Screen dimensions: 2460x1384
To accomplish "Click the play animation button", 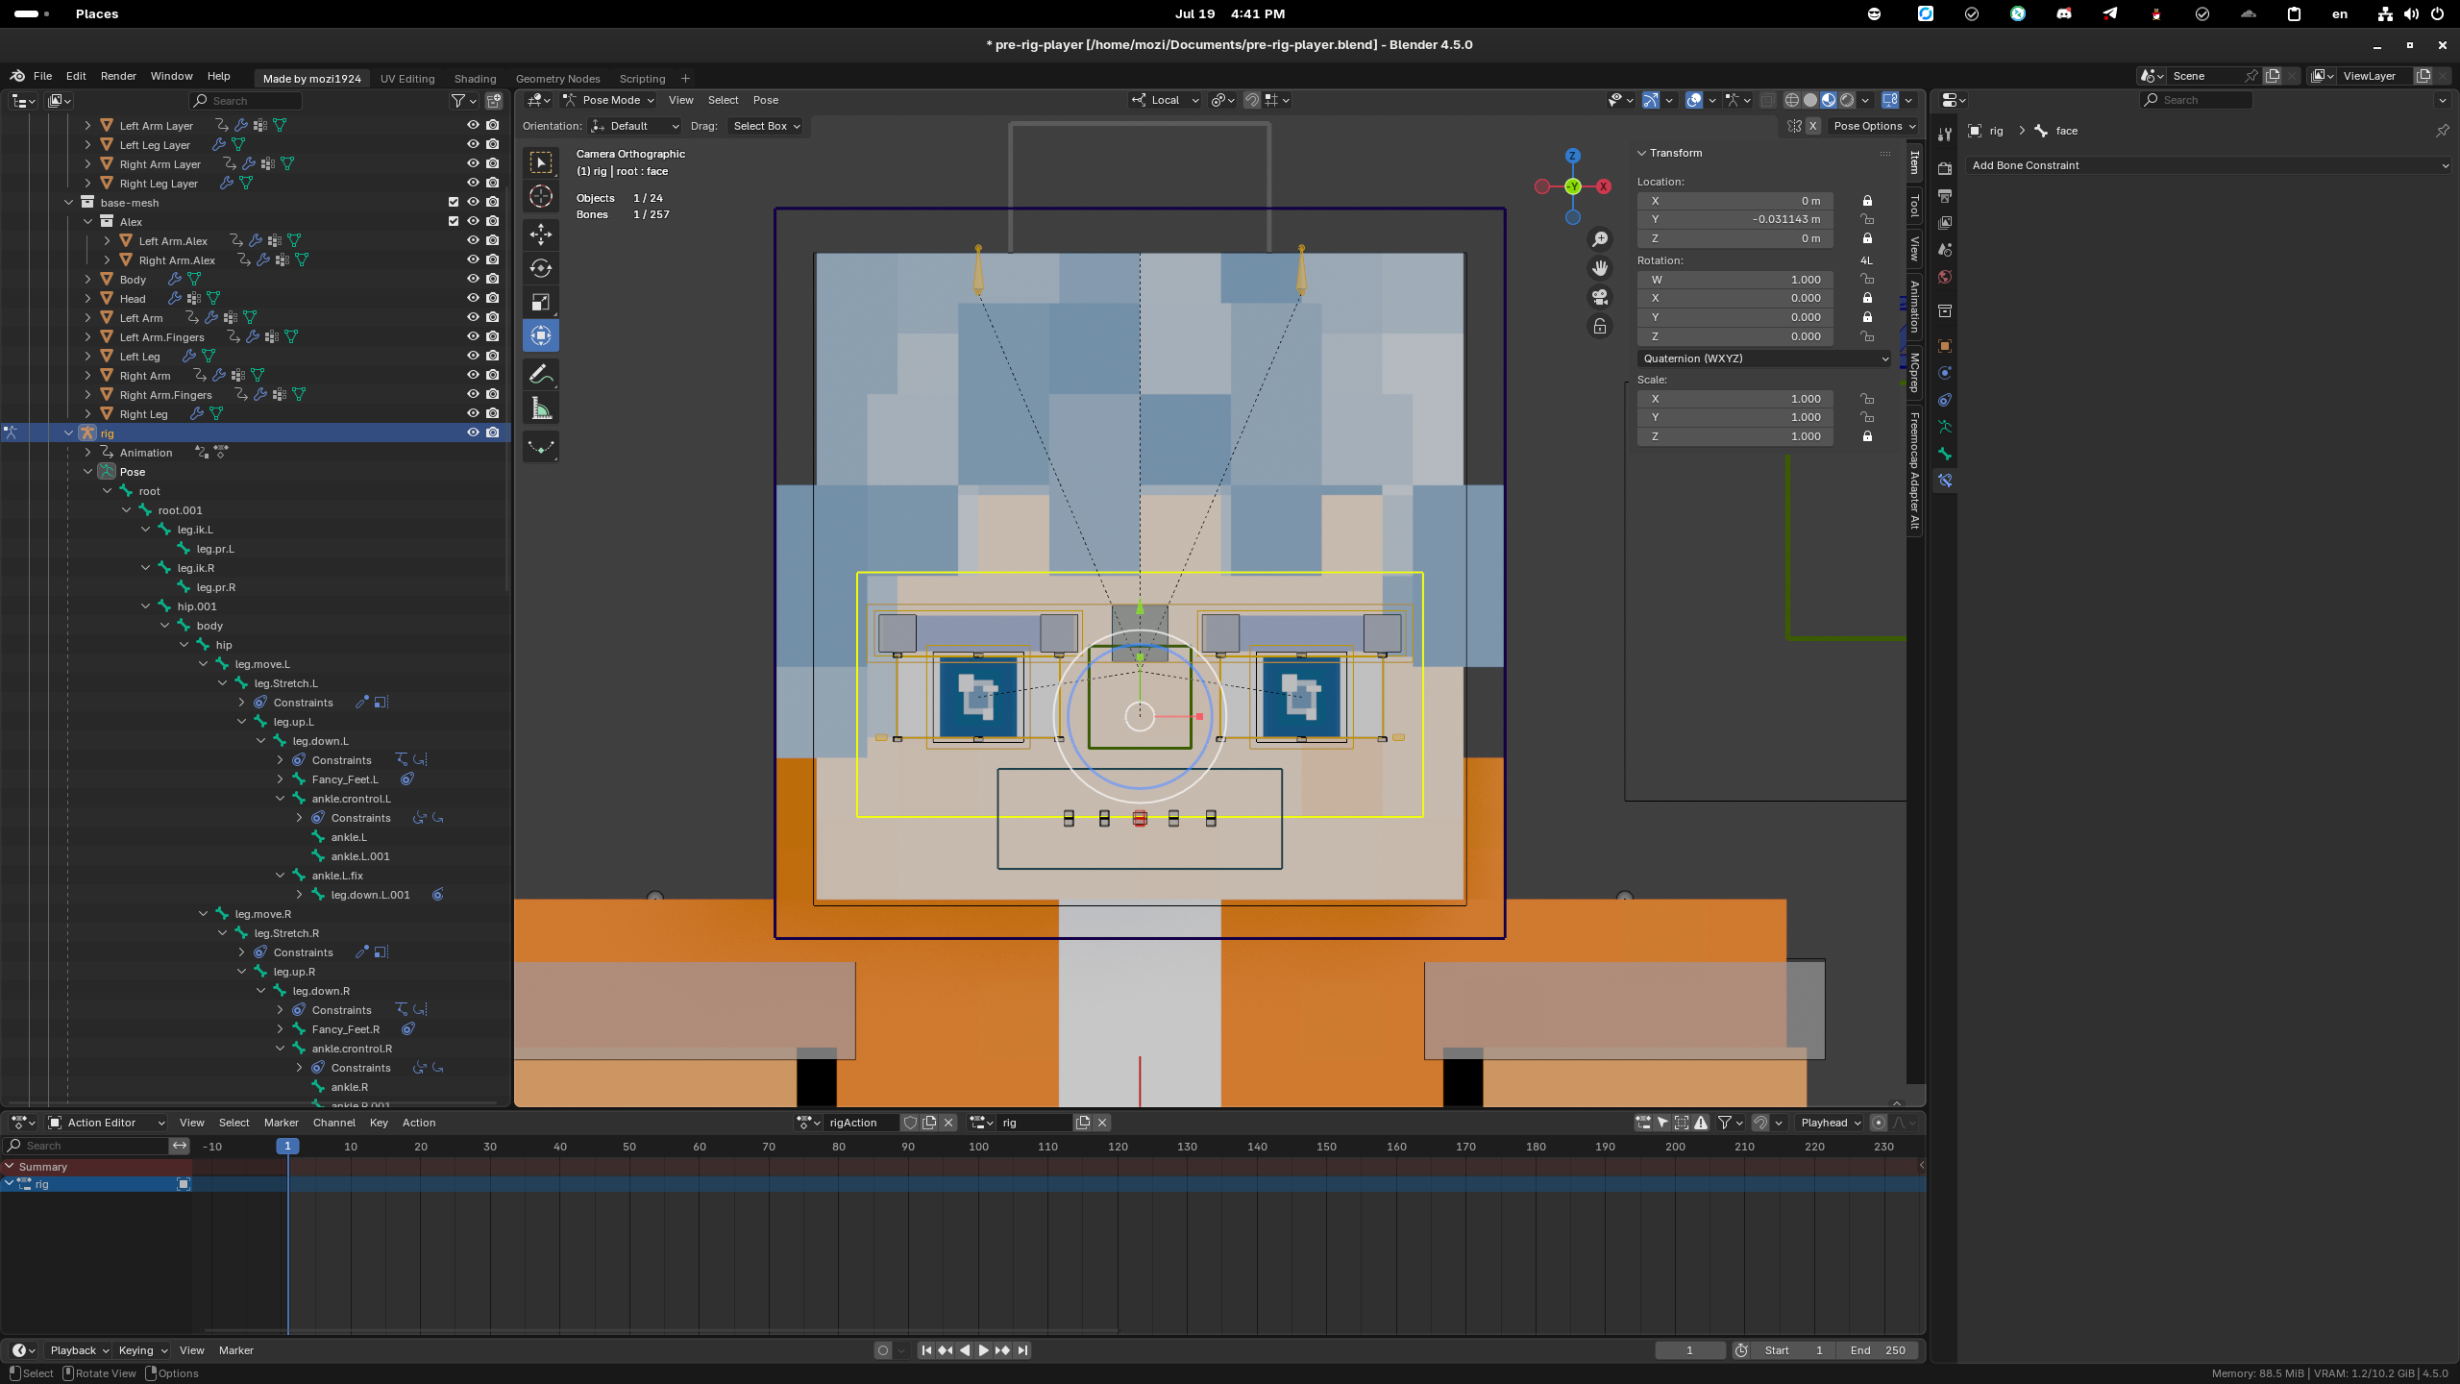I will pyautogui.click(x=983, y=1350).
